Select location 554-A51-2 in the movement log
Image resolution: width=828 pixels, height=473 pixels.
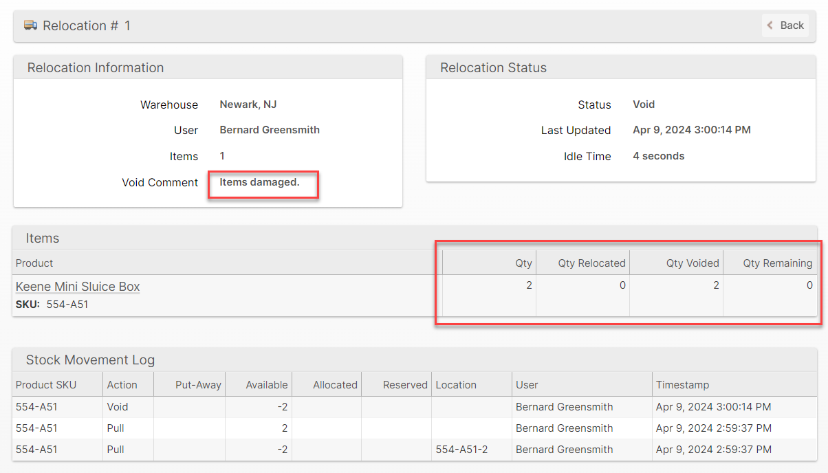pos(461,450)
